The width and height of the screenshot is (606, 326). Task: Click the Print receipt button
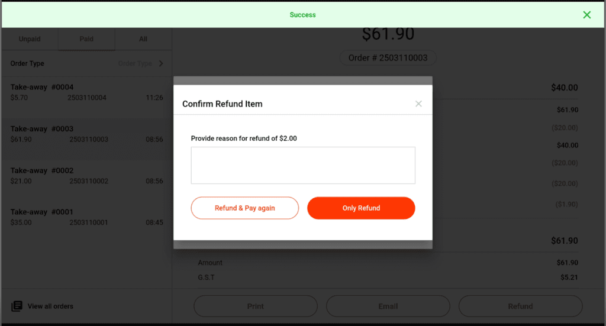(x=256, y=306)
